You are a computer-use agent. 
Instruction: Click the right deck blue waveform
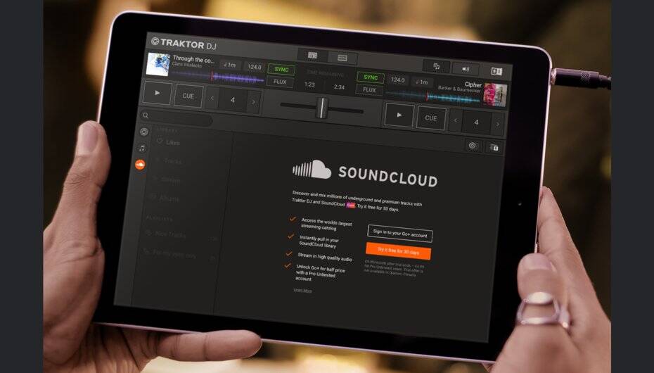point(434,97)
